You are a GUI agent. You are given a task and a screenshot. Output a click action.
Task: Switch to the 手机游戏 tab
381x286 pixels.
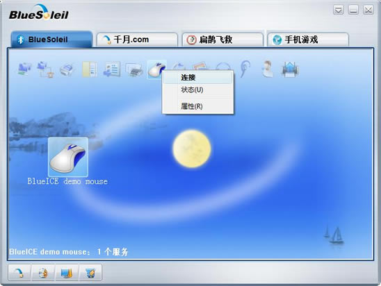pos(308,40)
